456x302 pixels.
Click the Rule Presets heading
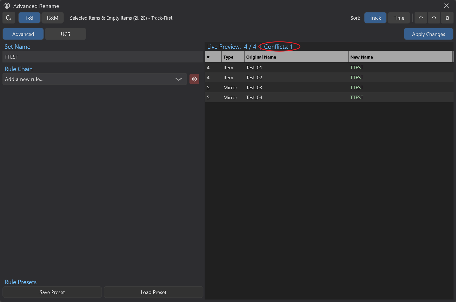pos(20,282)
